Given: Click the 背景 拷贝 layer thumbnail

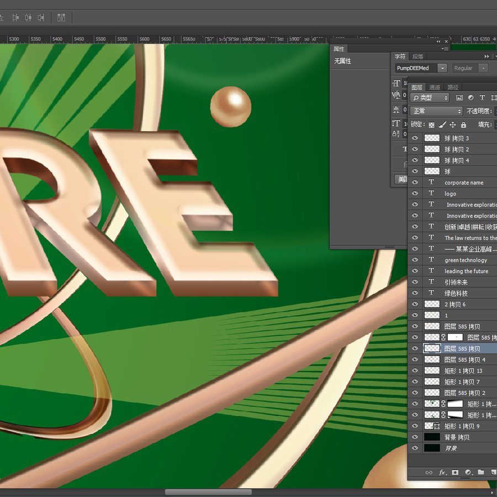Looking at the screenshot, I should coord(432,437).
